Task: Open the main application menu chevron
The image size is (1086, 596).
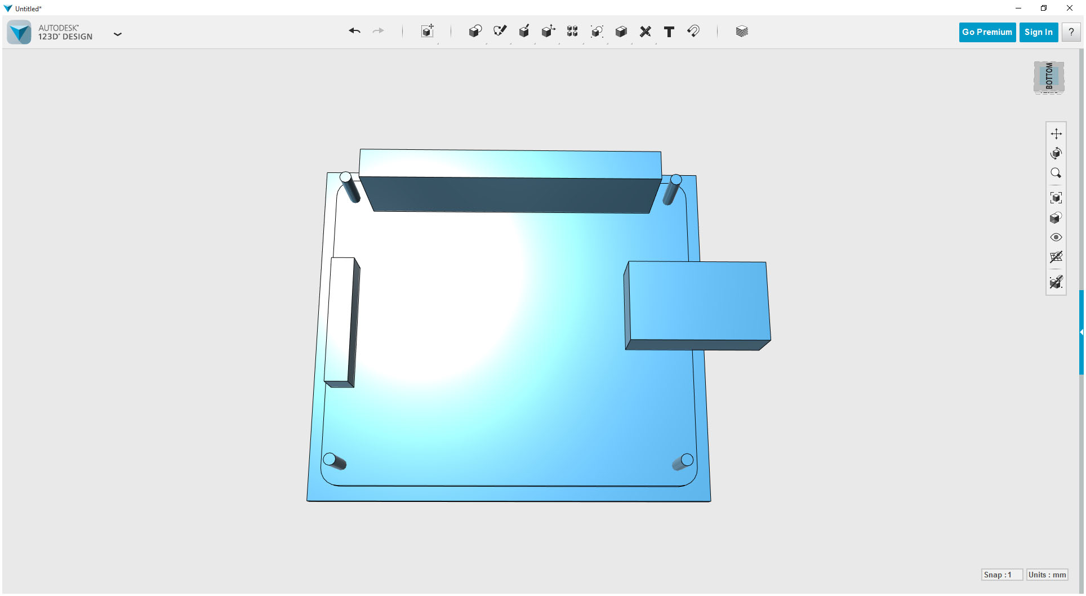Action: 118,34
